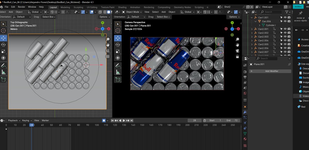The width and height of the screenshot is (309, 150).
Task: Collapse the Can1.001 tree item
Action: 252,17
